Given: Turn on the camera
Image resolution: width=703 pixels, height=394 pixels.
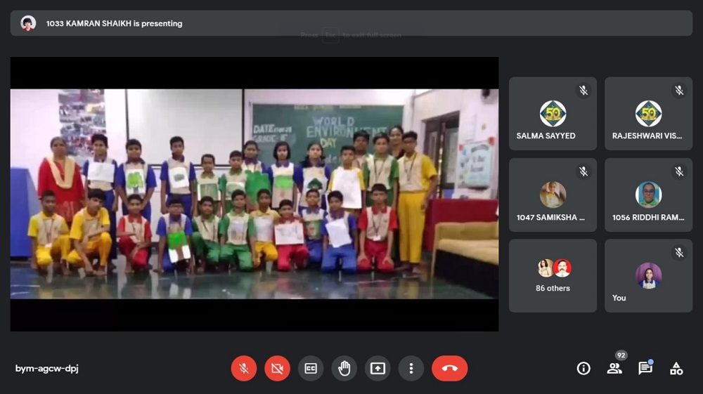Looking at the screenshot, I should coord(277,368).
